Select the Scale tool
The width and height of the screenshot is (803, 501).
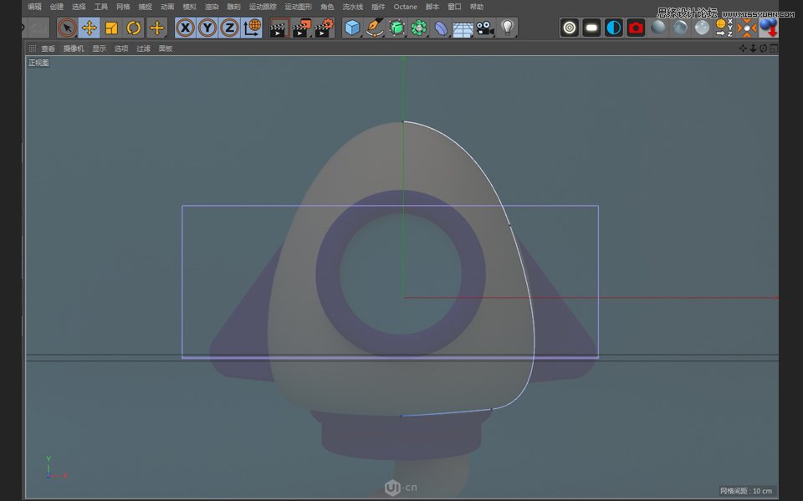pyautogui.click(x=111, y=28)
